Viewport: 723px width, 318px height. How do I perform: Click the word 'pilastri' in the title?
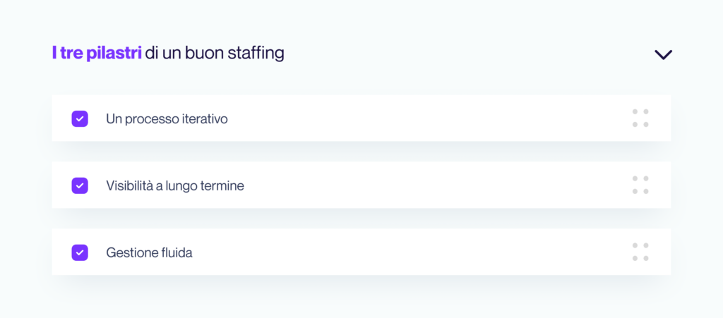tap(114, 53)
